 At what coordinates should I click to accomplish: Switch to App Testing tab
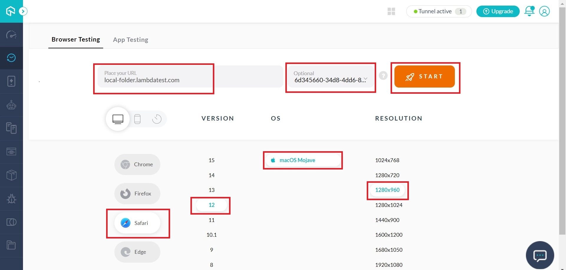(x=131, y=39)
